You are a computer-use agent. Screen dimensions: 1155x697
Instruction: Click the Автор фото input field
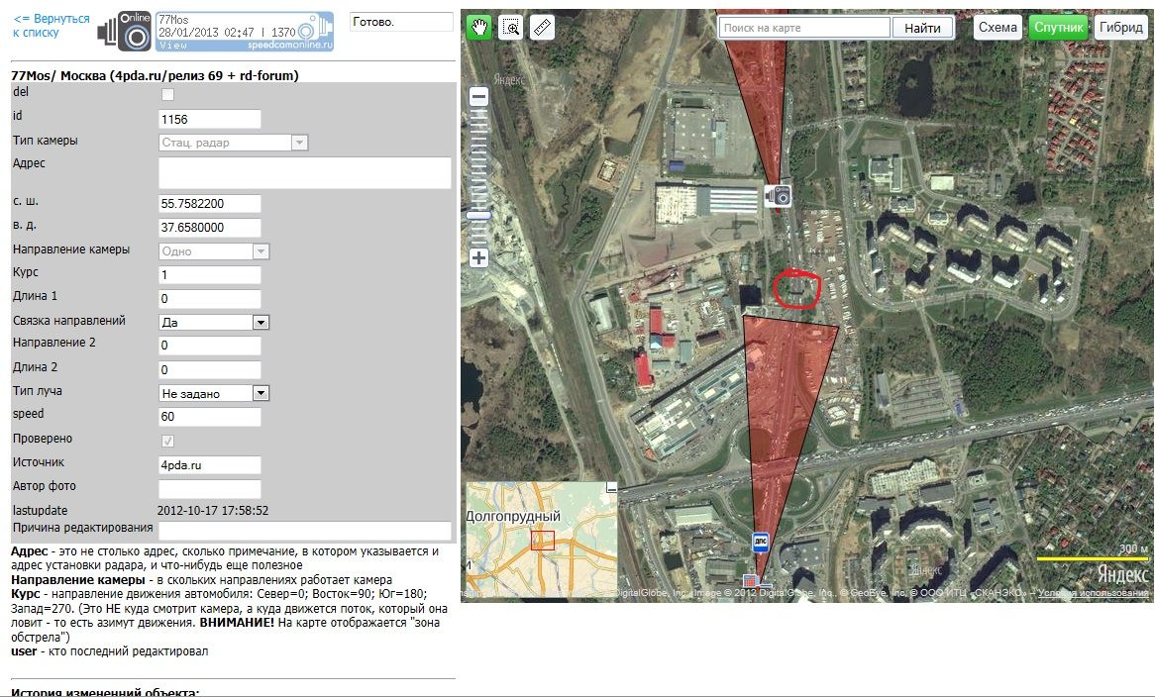click(210, 489)
